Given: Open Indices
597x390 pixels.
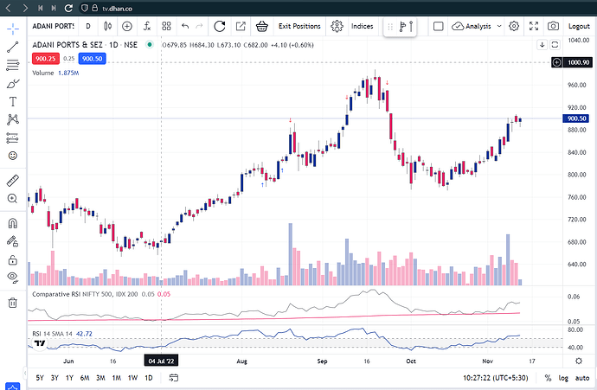Looking at the screenshot, I should 362,26.
